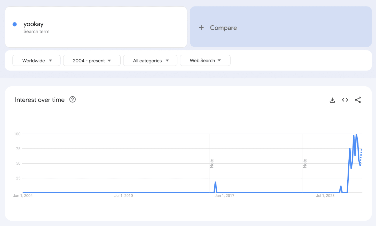This screenshot has height=226, width=376.
Task: Click the 75 y-axis label
Action: (18, 149)
